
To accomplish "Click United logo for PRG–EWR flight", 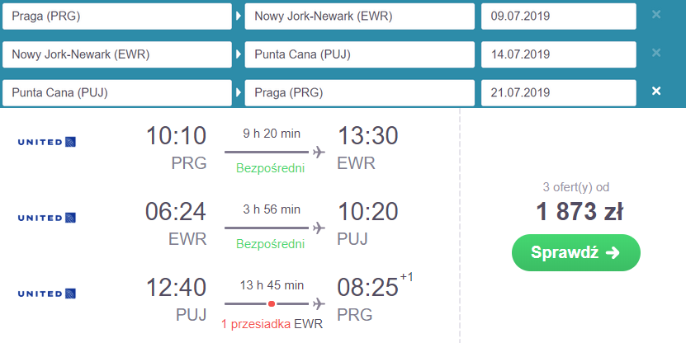I will (x=46, y=142).
